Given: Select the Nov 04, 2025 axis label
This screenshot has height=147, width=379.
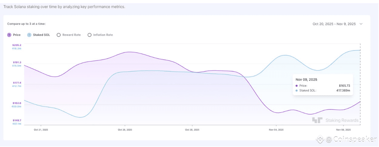Looking at the screenshot, I should point(276,130).
